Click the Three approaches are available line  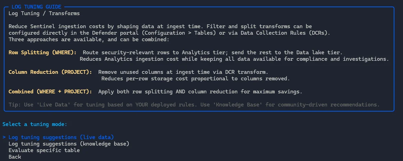[89, 39]
